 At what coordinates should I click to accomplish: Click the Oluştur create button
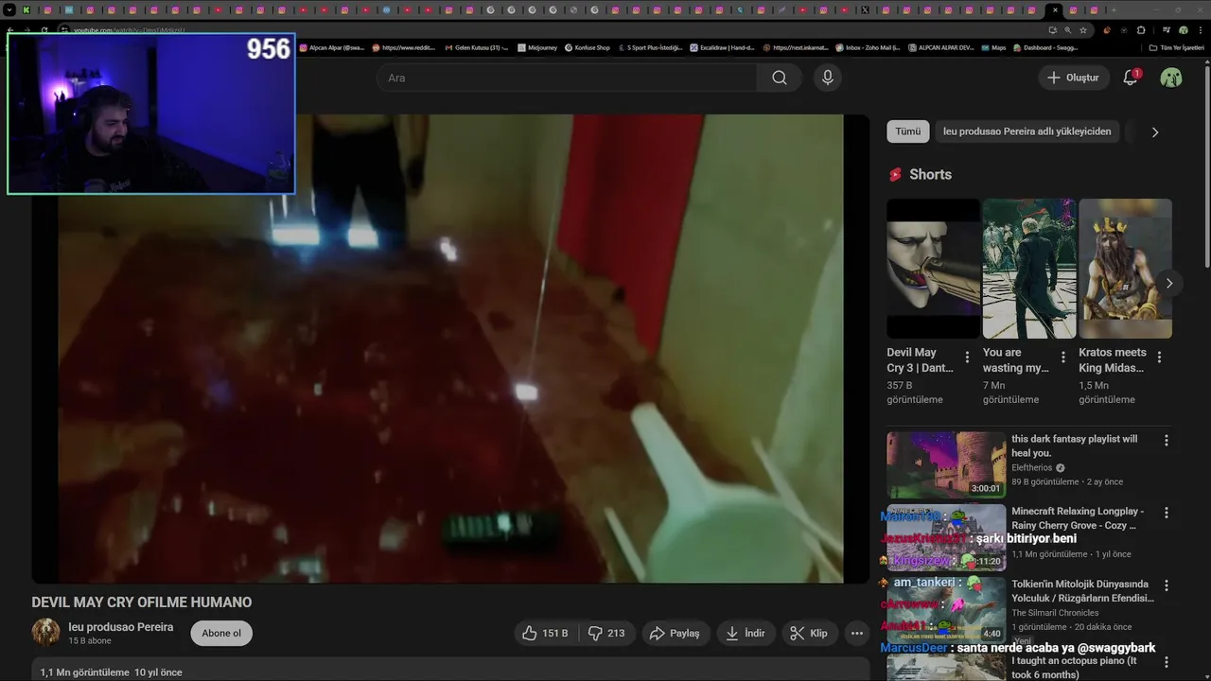click(x=1074, y=78)
